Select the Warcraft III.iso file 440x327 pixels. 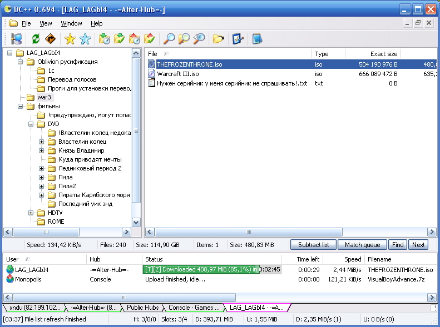click(177, 73)
